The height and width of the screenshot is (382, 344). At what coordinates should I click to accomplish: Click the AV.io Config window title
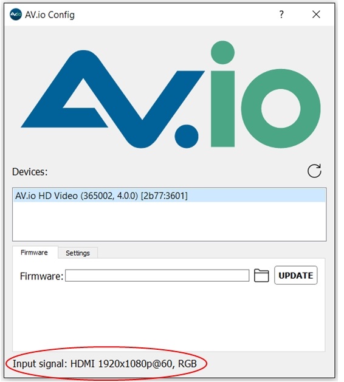tap(50, 15)
